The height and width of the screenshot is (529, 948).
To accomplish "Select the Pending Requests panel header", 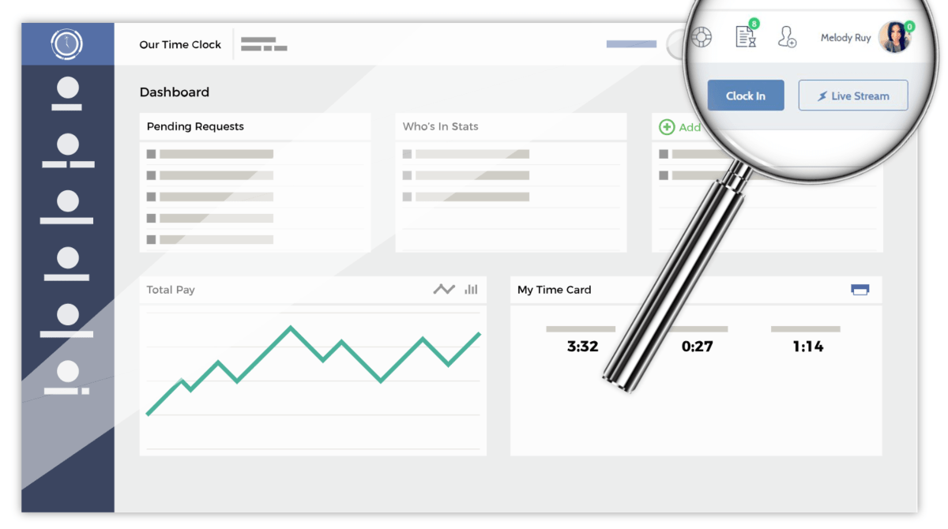I will coord(255,126).
